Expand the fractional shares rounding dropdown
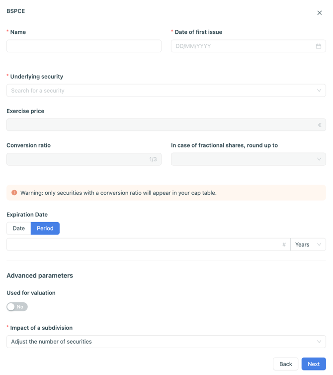 click(x=248, y=159)
